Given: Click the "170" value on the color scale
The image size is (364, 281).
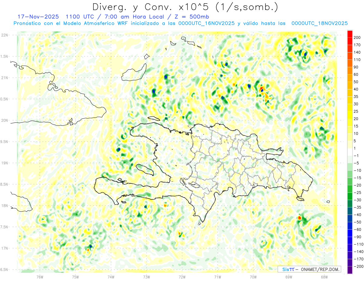Looking at the screenshot, I should [x=357, y=45].
